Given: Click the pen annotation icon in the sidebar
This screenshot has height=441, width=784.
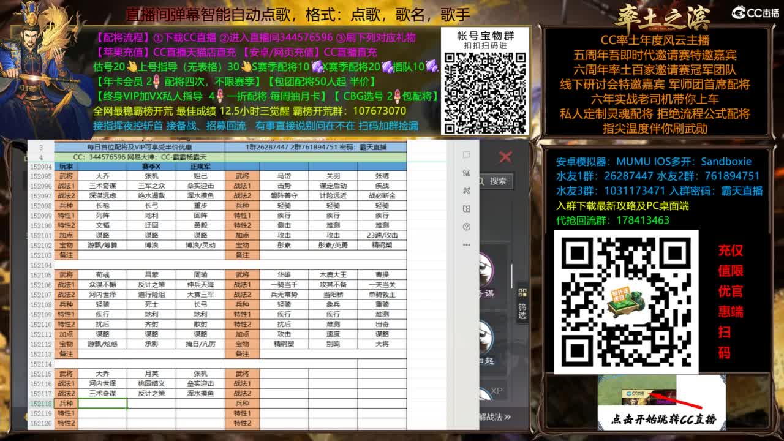Looking at the screenshot, I should [x=466, y=174].
